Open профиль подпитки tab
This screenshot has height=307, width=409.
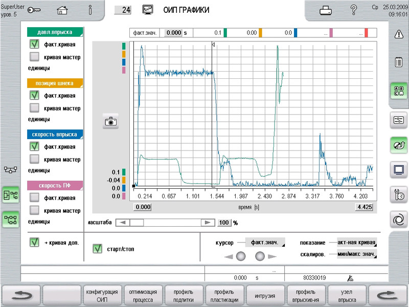(184, 296)
